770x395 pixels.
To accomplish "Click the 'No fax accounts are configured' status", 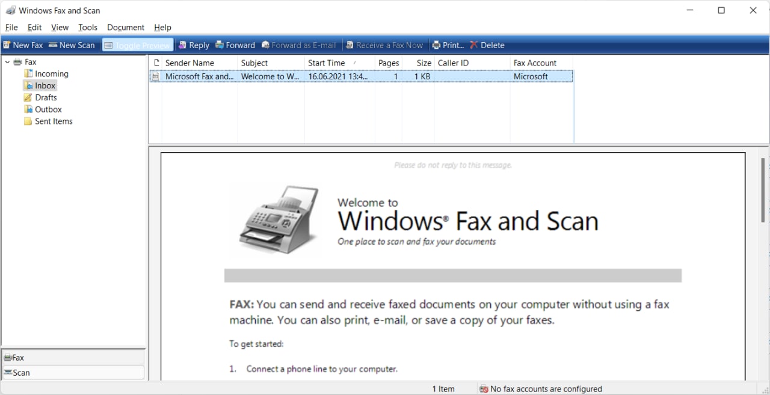I will pyautogui.click(x=540, y=389).
